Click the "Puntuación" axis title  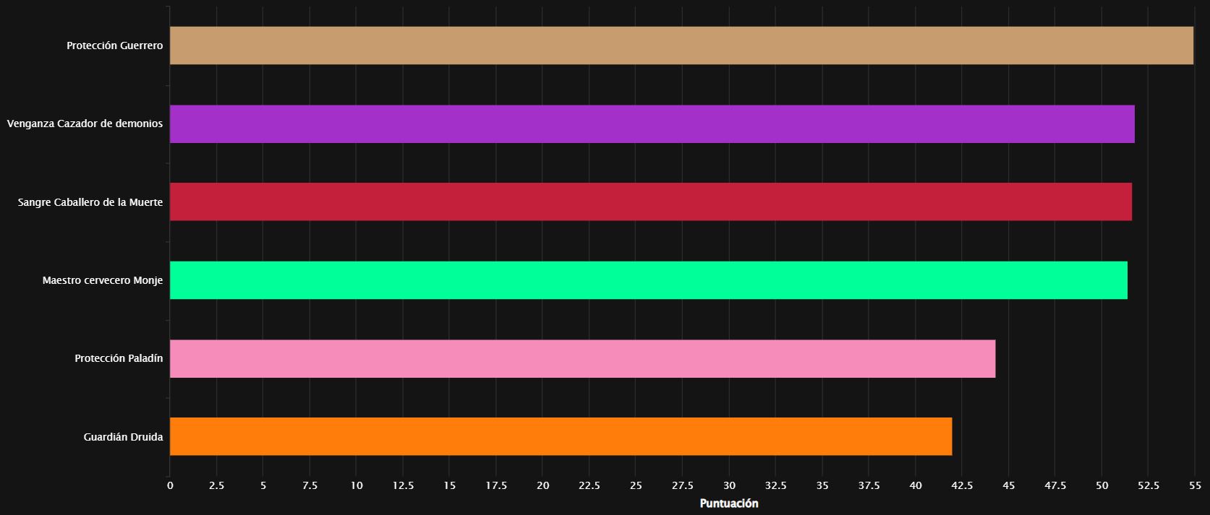point(728,503)
